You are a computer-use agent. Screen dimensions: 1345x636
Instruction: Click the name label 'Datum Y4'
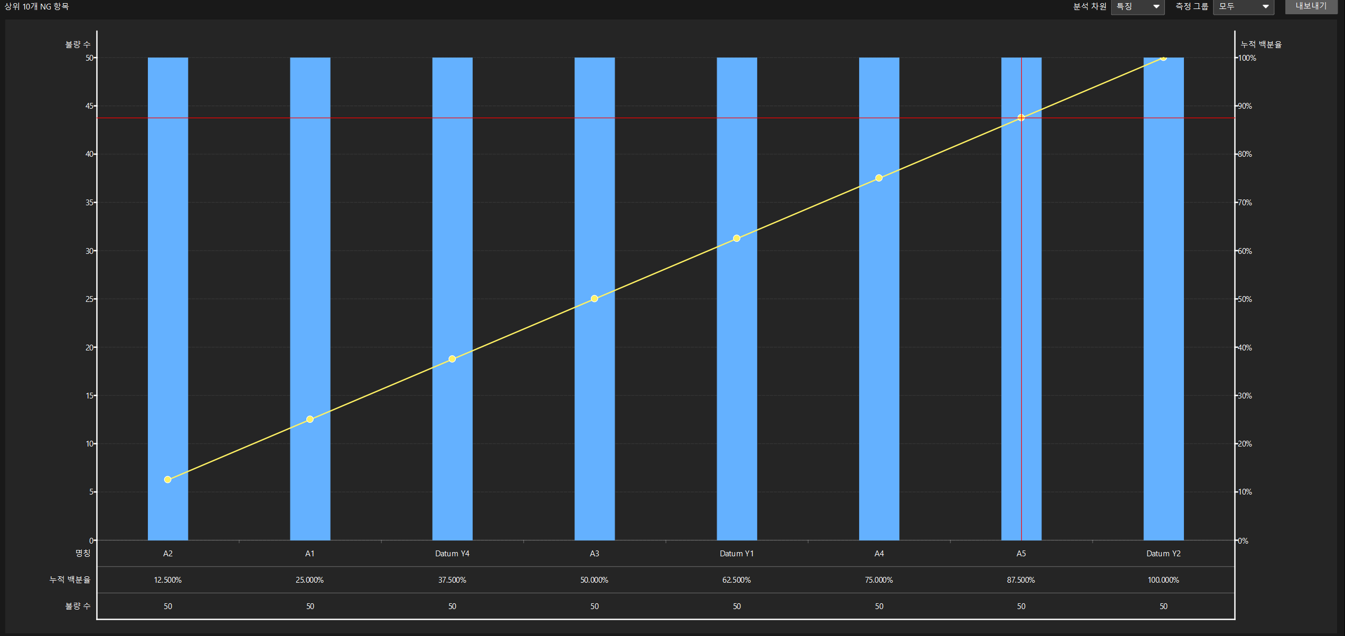[453, 554]
